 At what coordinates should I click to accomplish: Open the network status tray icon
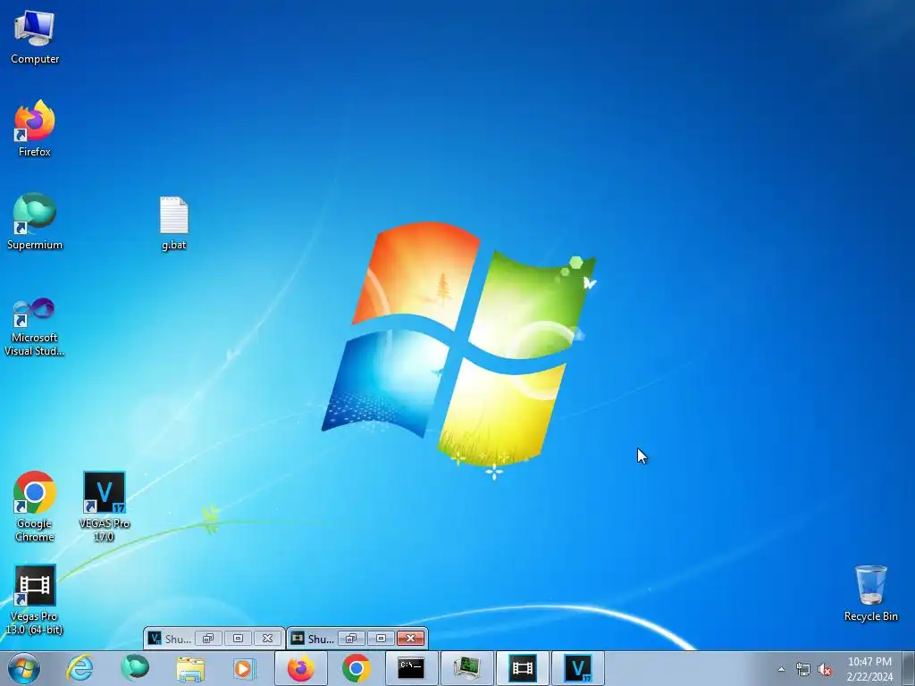point(803,669)
